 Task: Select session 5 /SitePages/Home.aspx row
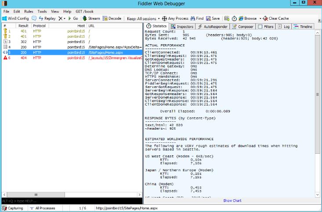click(72, 53)
